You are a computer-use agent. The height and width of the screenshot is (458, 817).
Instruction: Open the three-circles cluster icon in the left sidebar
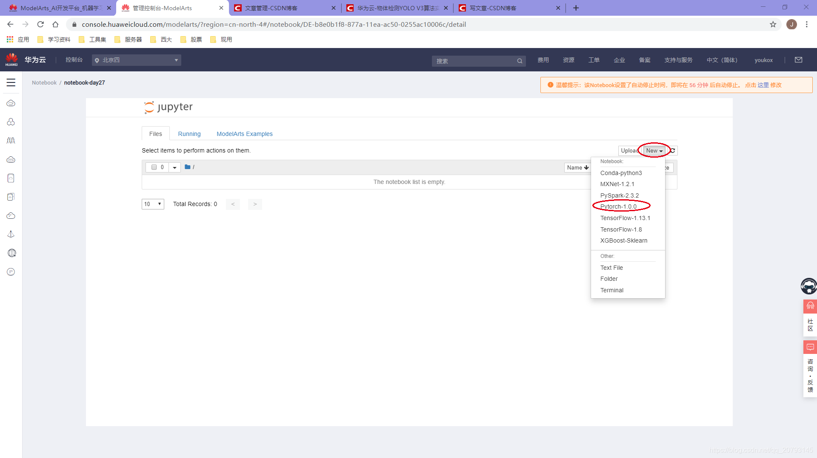(11, 122)
